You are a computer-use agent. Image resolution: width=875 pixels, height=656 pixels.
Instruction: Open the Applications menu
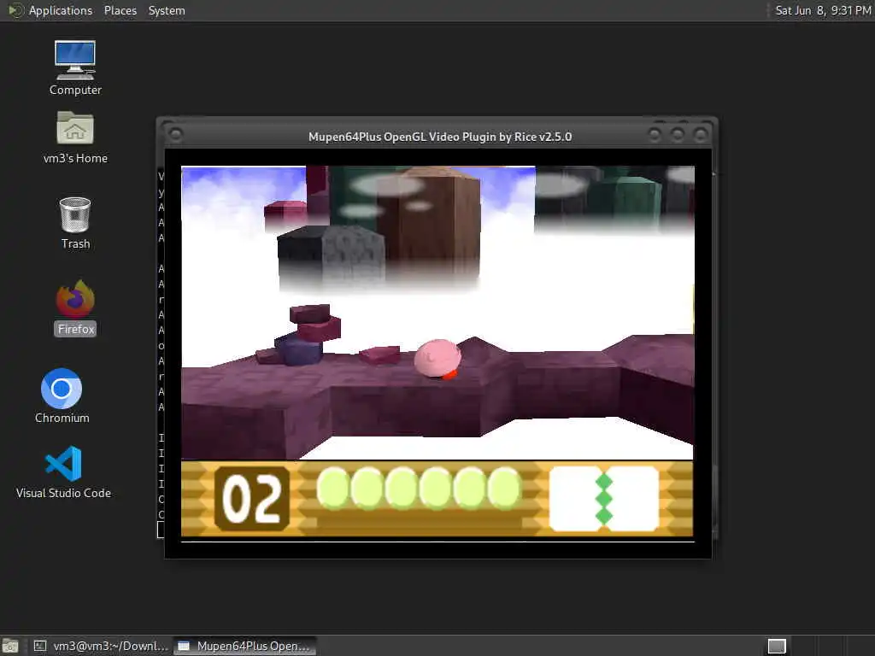(61, 10)
